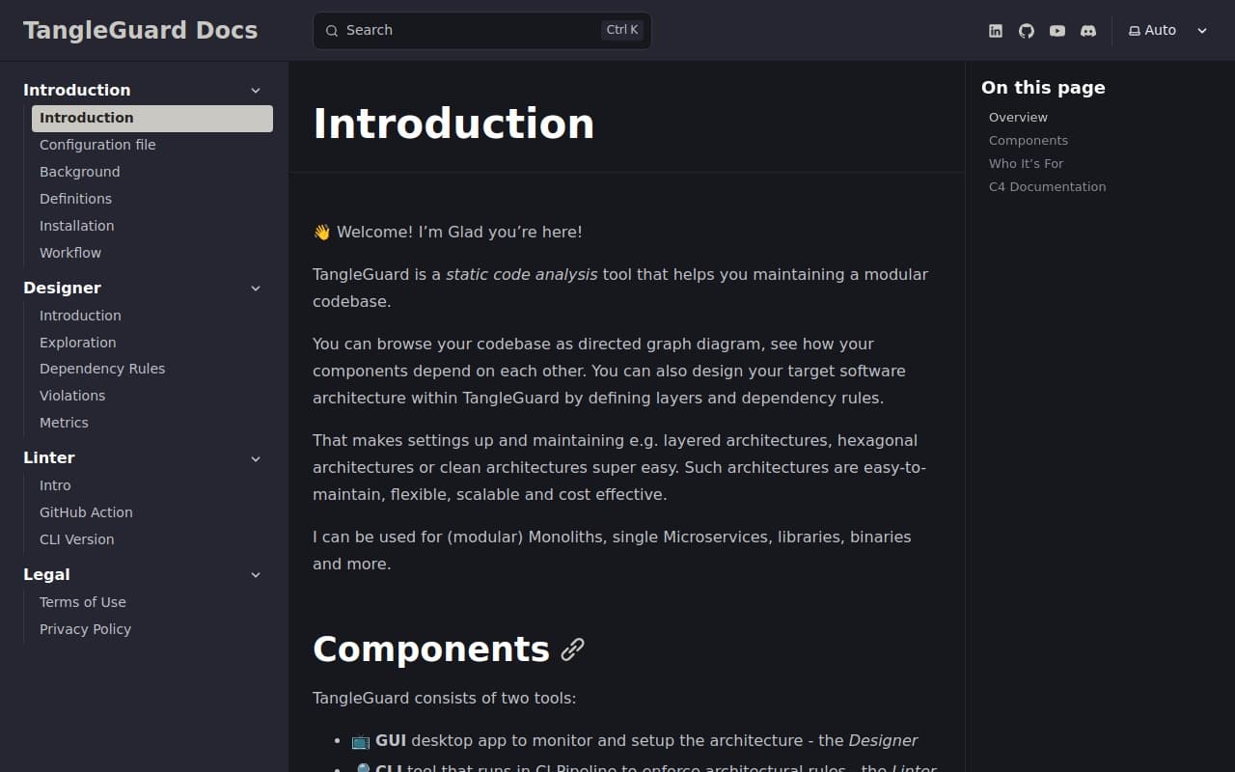Image resolution: width=1235 pixels, height=772 pixels.
Task: Collapse the Linter sidebar section
Action: point(256,458)
